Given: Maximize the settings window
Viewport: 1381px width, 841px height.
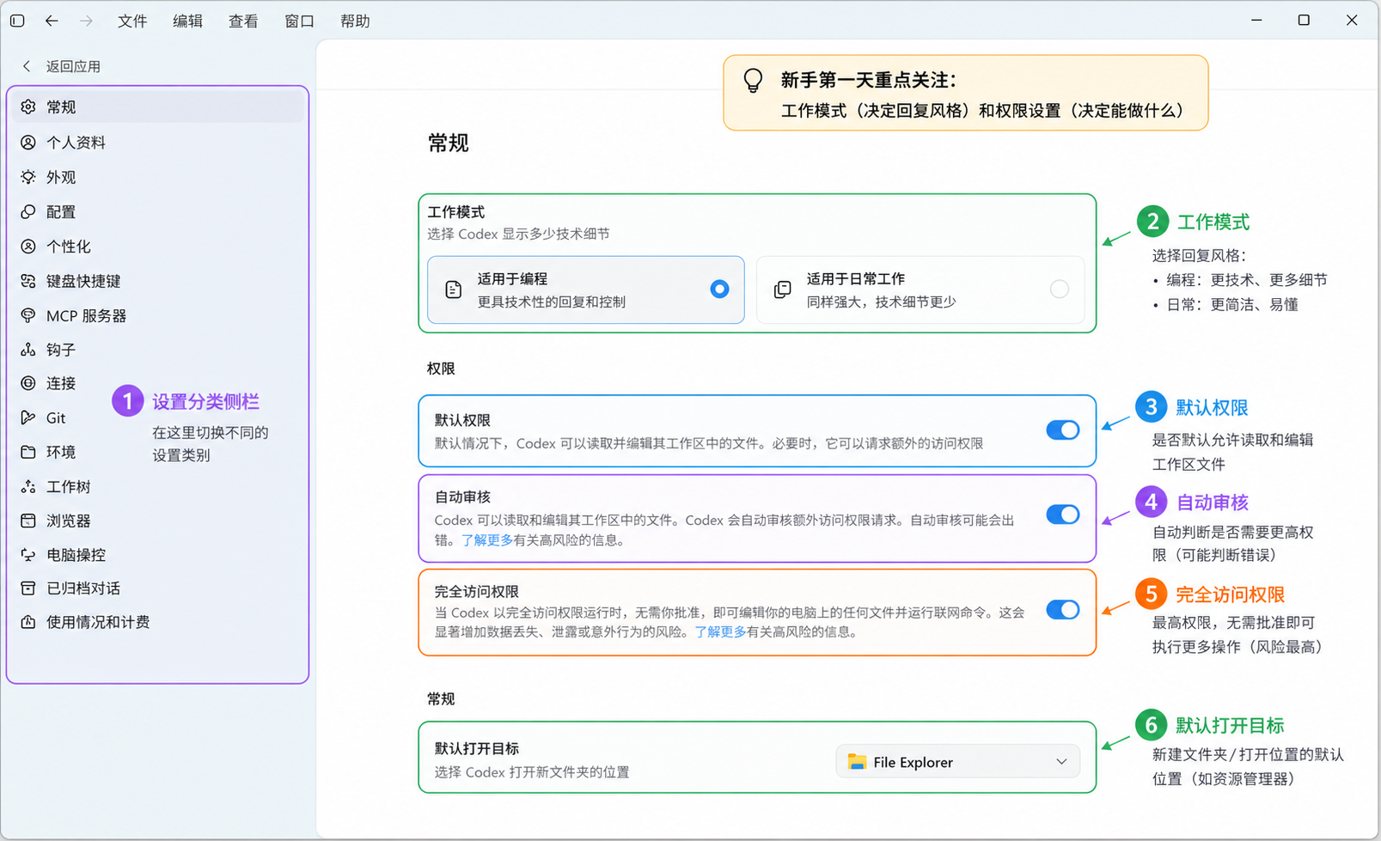Looking at the screenshot, I should pyautogui.click(x=1304, y=20).
